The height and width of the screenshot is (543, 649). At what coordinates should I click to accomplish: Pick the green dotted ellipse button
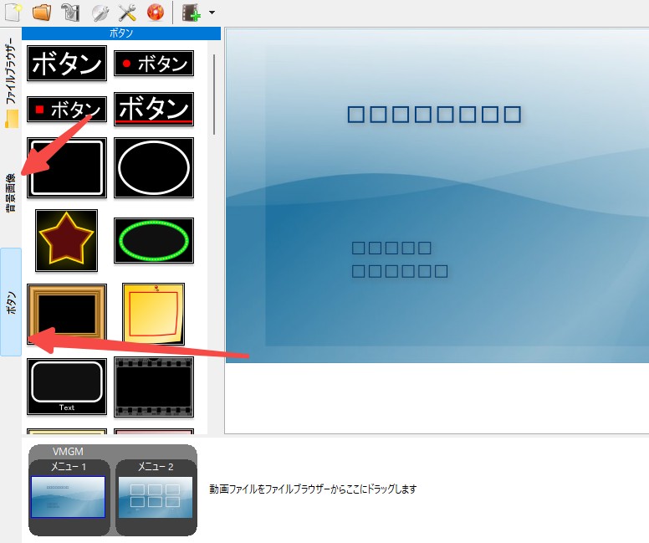coord(154,241)
